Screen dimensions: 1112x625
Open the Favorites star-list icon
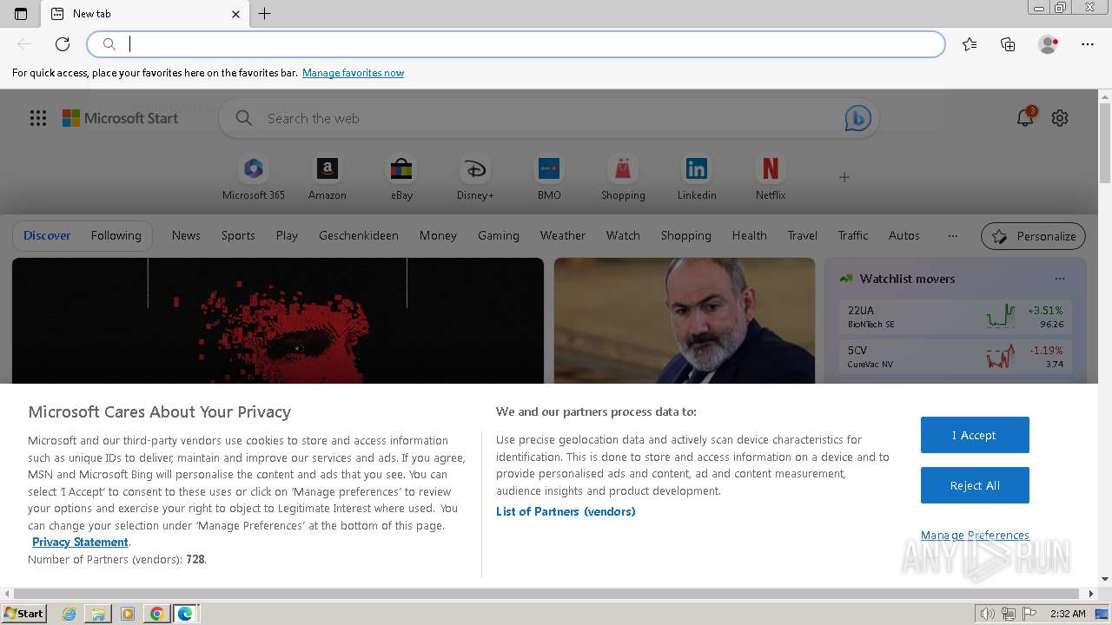[970, 44]
